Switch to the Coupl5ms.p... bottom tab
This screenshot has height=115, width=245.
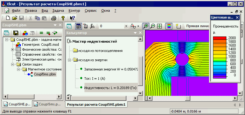[x=47, y=104]
